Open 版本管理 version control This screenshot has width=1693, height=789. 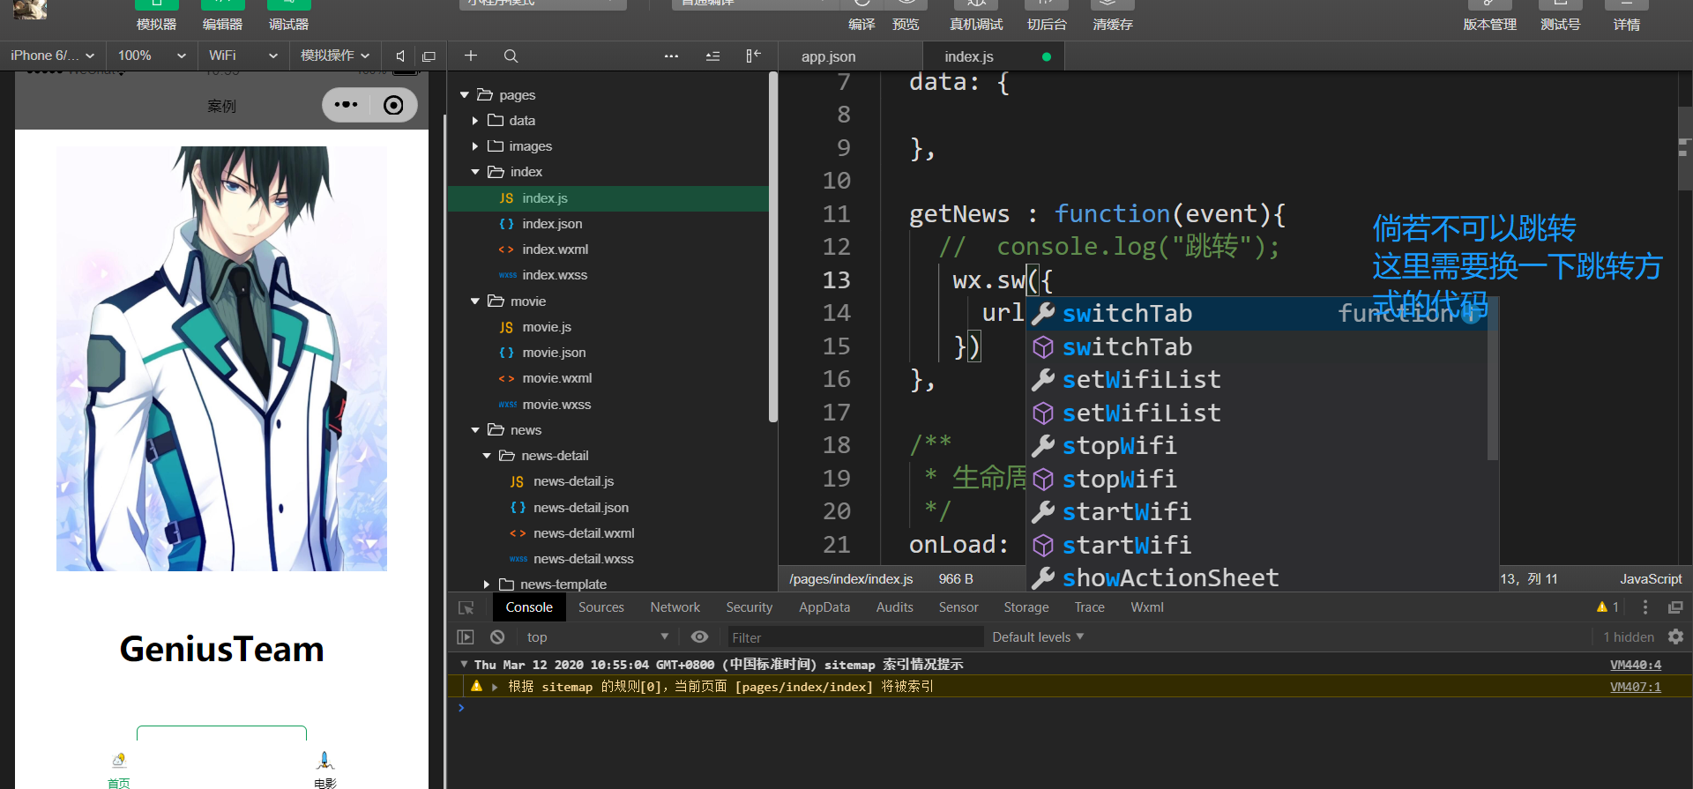coord(1489,17)
